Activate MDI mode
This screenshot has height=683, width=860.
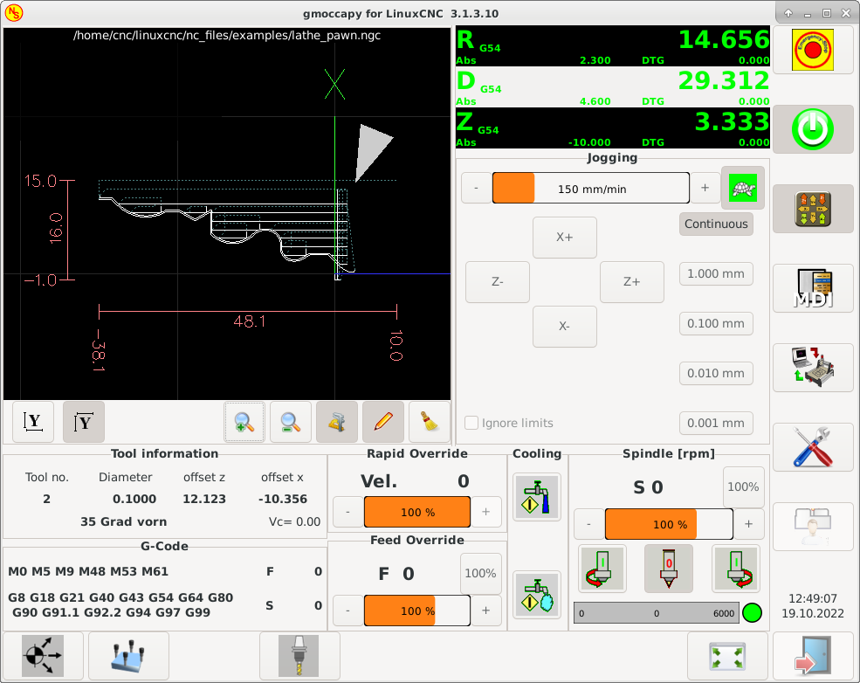click(813, 289)
